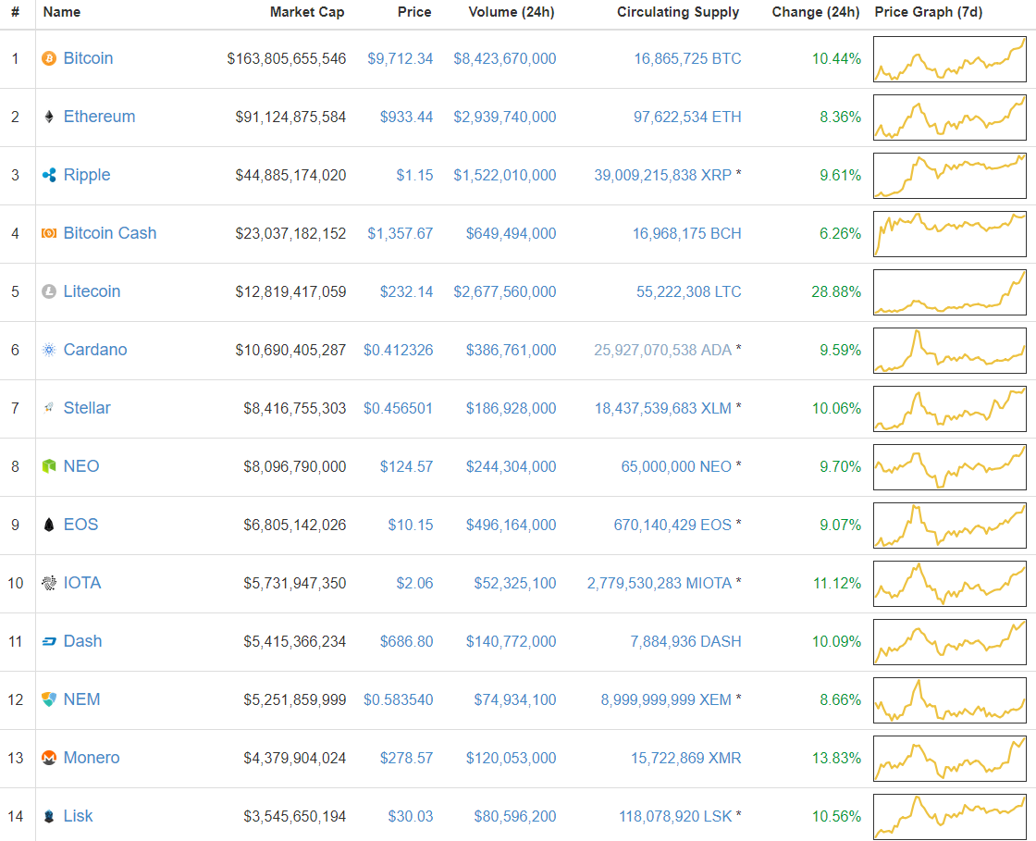
Task: Open the Dash name link
Action: 82,641
